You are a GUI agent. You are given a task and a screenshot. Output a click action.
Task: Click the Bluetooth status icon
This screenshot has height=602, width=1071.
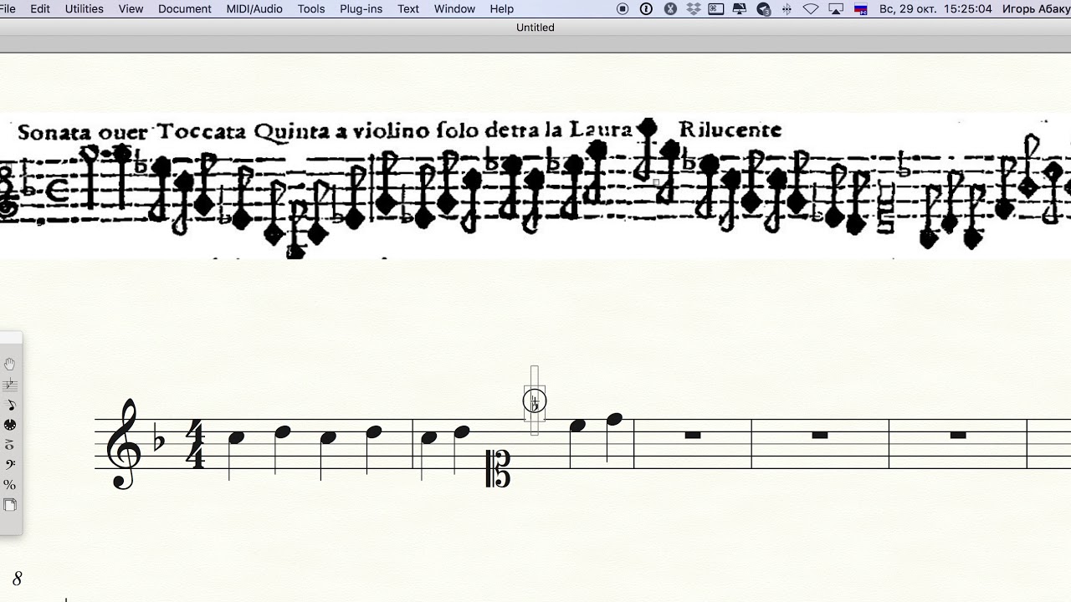pos(787,9)
